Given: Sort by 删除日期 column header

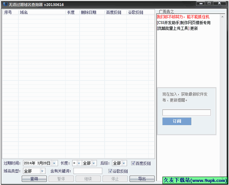Looking at the screenshot, I should click(x=92, y=12).
